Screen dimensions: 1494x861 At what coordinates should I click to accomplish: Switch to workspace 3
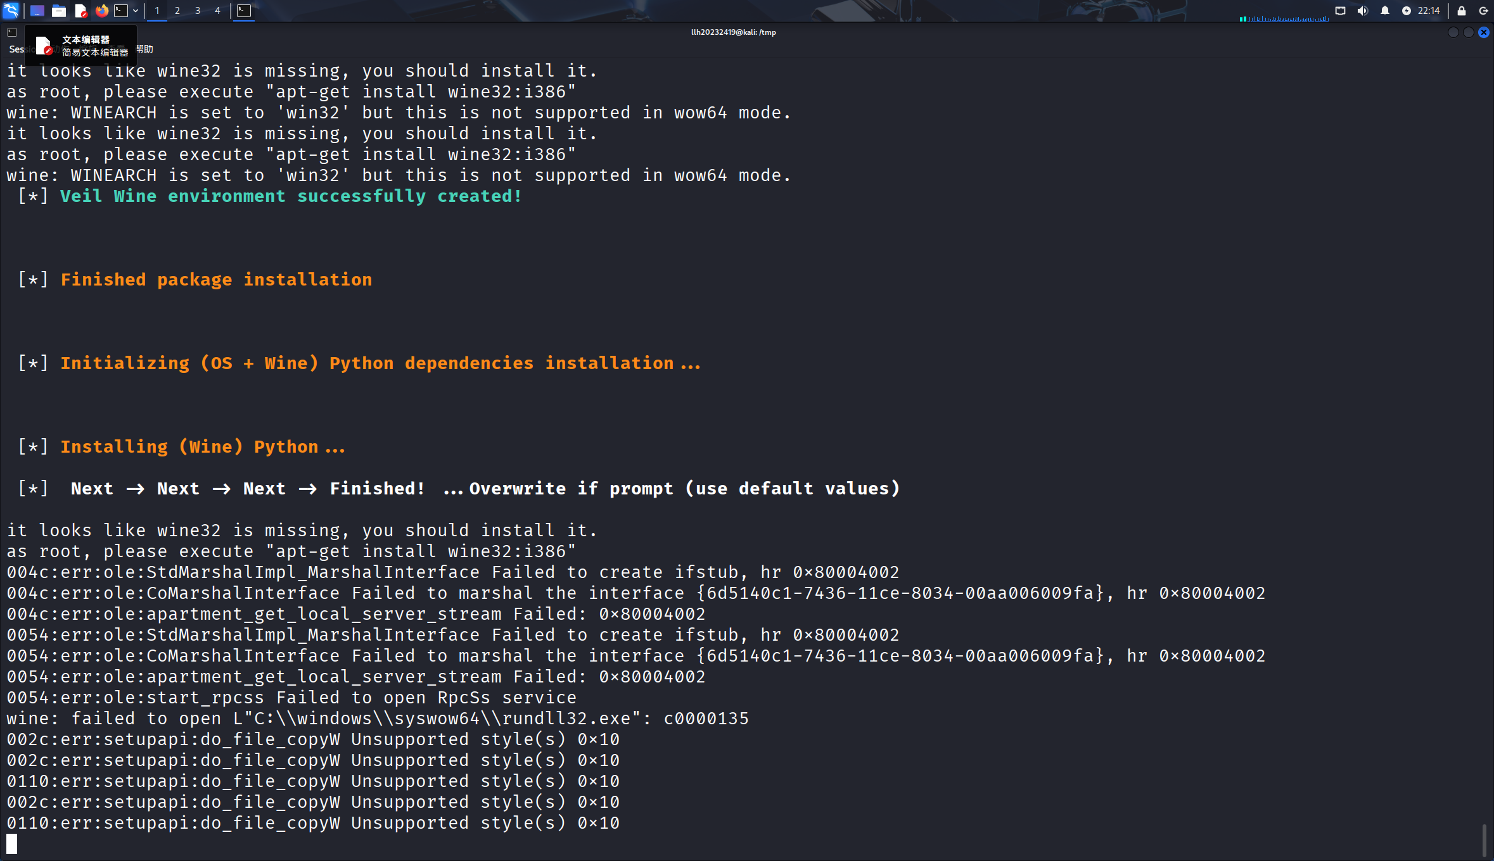coord(198,11)
